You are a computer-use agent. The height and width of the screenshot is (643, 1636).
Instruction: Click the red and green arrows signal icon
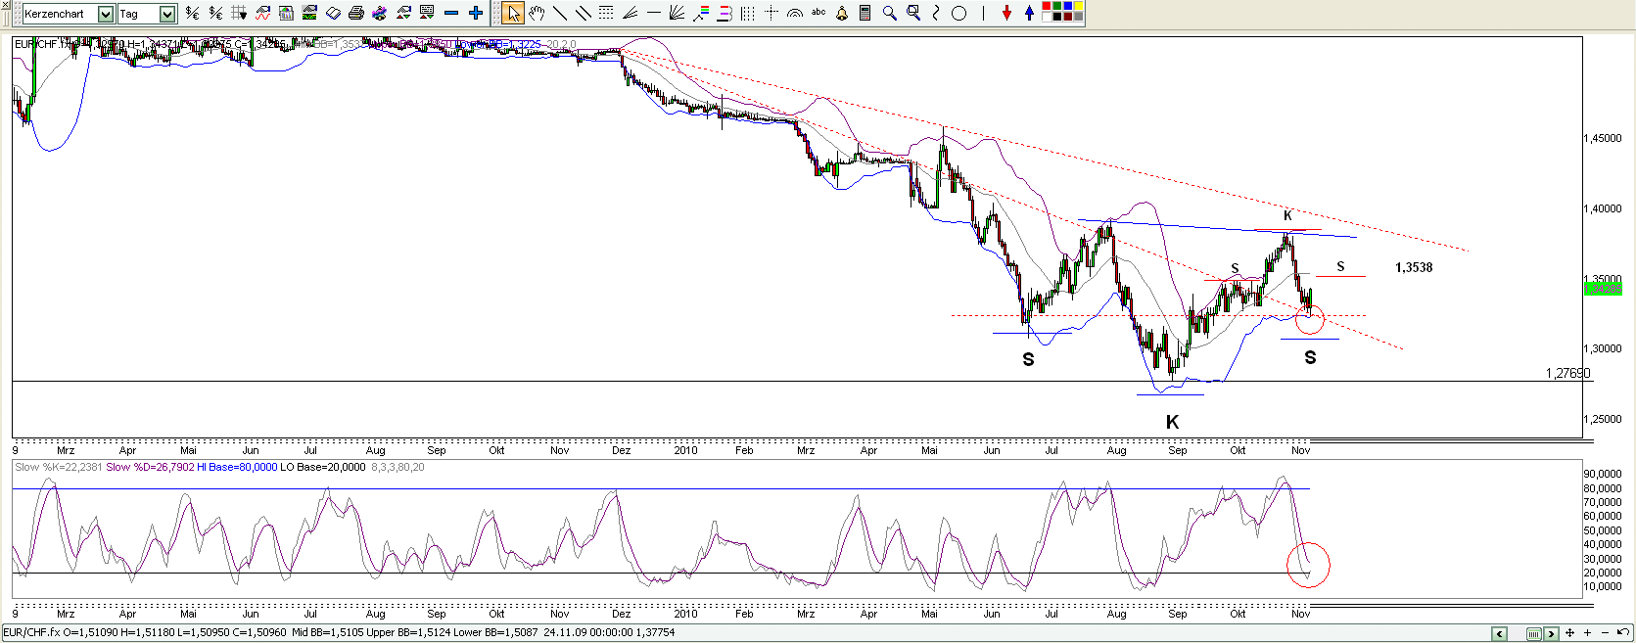click(403, 13)
